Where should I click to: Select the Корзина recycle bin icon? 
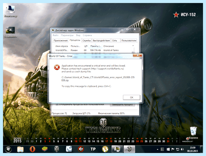coord(193,133)
